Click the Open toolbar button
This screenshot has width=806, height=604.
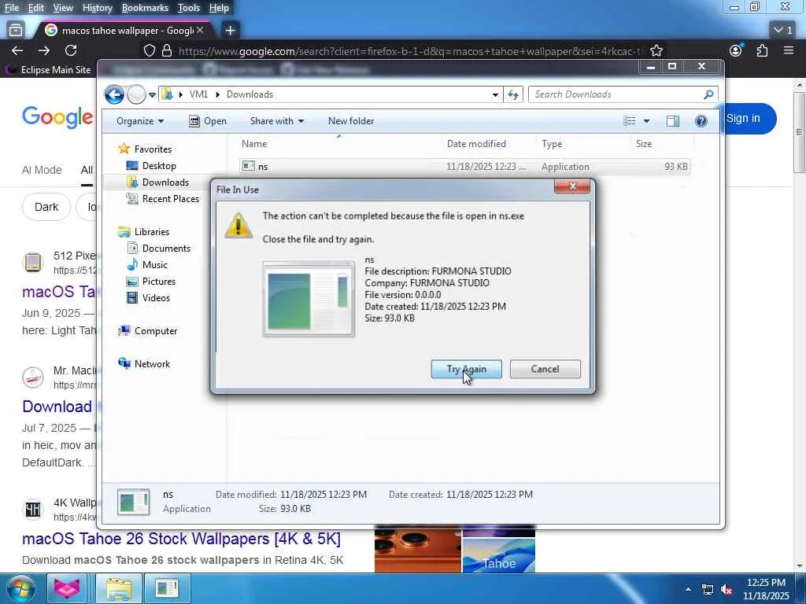(208, 121)
